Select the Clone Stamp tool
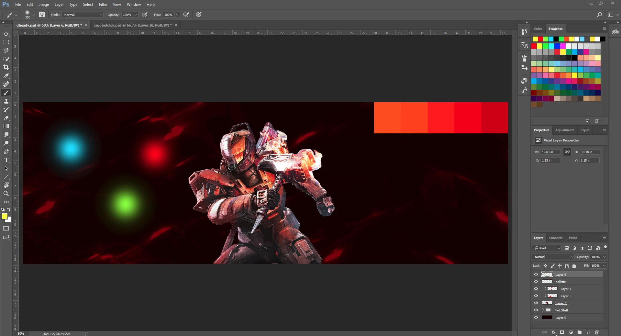Screen dimensions: 621x336 (x=6, y=101)
